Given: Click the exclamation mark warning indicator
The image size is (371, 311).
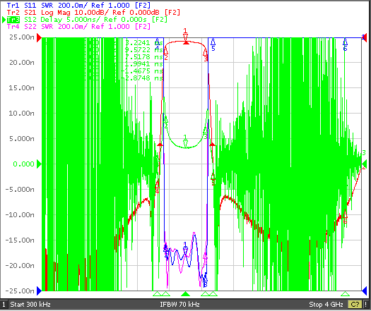Looking at the screenshot, I should [366, 305].
